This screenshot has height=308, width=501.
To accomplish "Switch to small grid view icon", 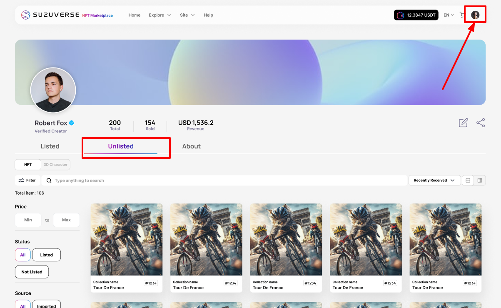I will 480,180.
